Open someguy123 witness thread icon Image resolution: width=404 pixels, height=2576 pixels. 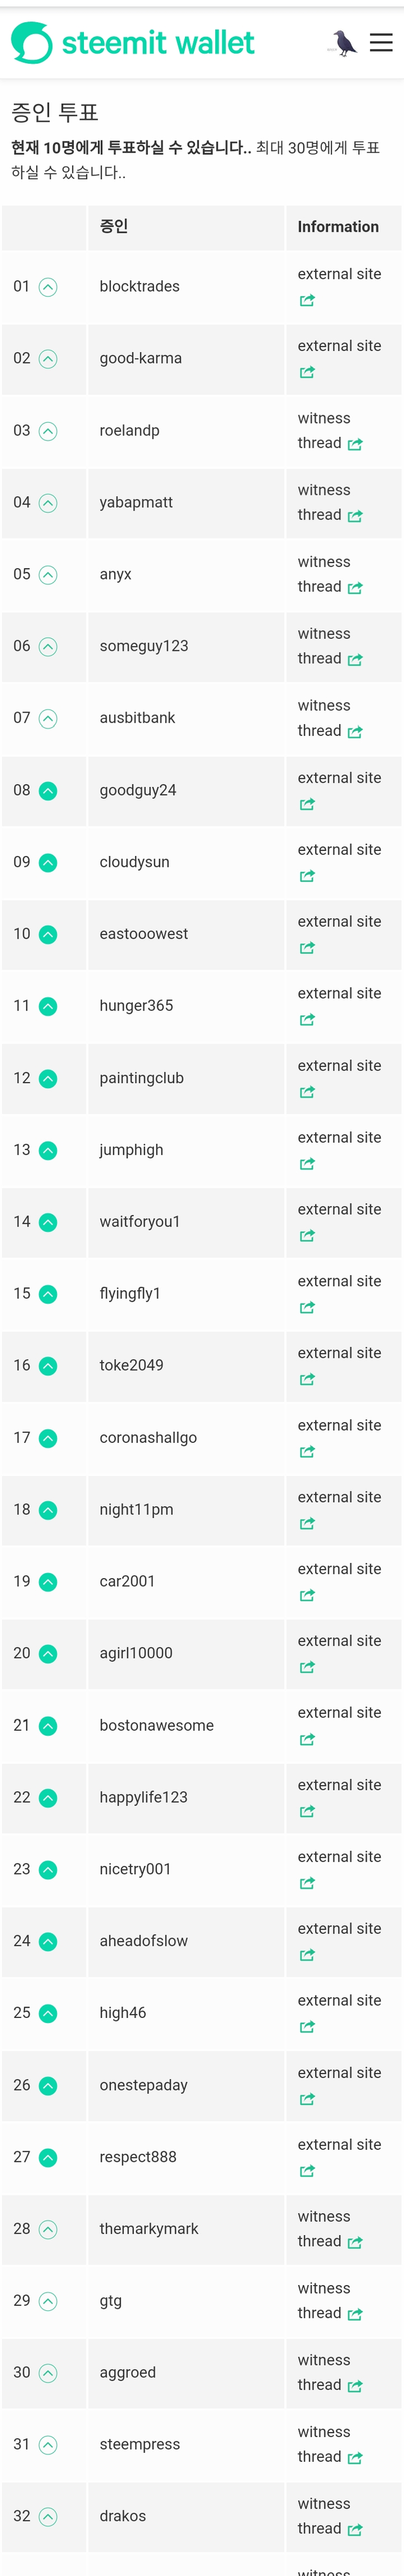coord(355,660)
